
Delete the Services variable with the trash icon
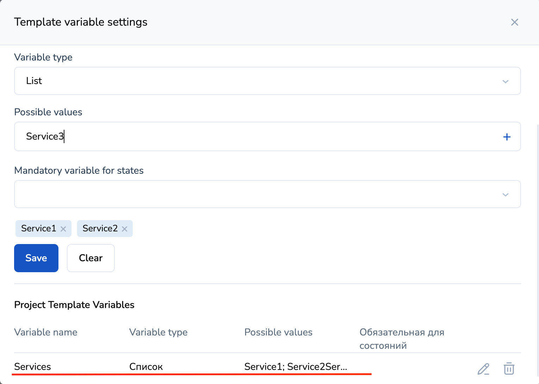tap(509, 369)
